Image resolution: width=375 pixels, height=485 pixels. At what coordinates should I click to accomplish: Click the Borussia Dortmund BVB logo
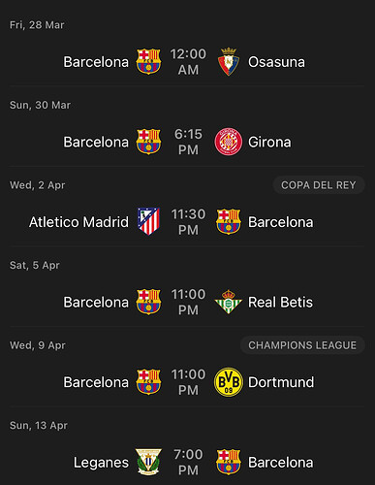point(229,382)
